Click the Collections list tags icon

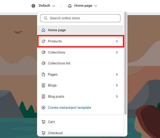pos(43,63)
